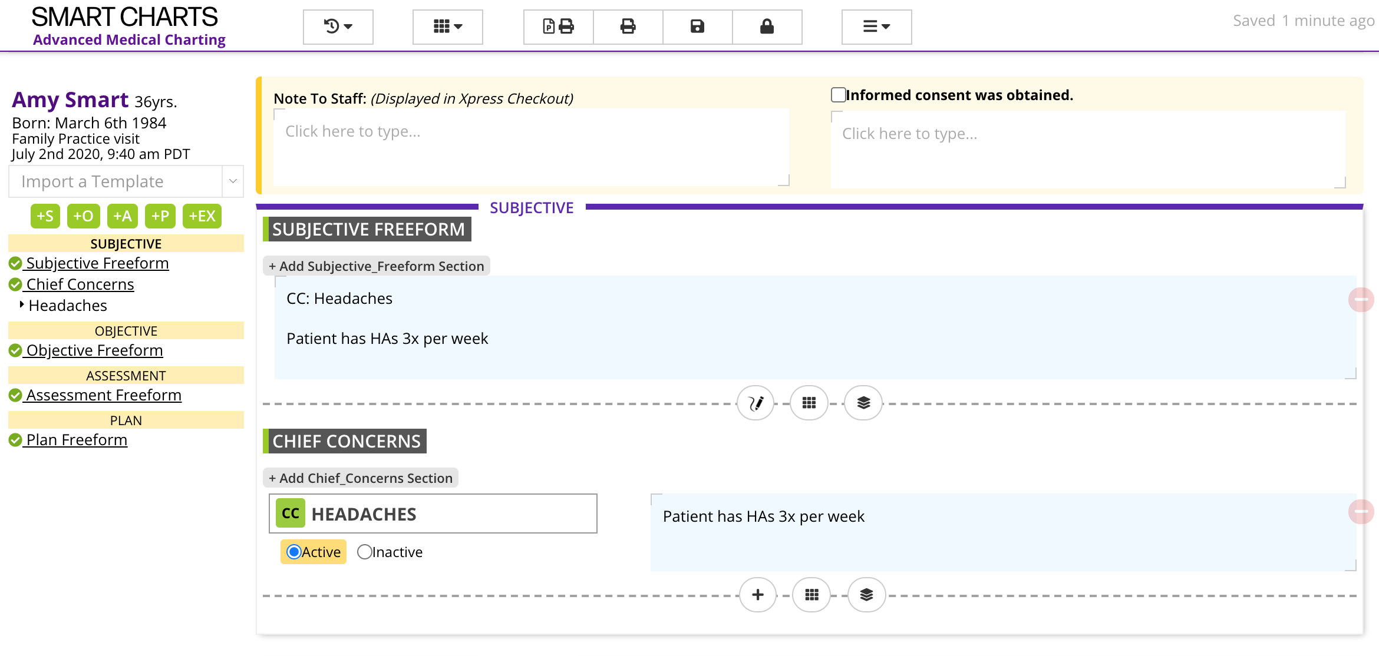Click the green CC badge icon
This screenshot has height=656, width=1379.
coord(291,513)
